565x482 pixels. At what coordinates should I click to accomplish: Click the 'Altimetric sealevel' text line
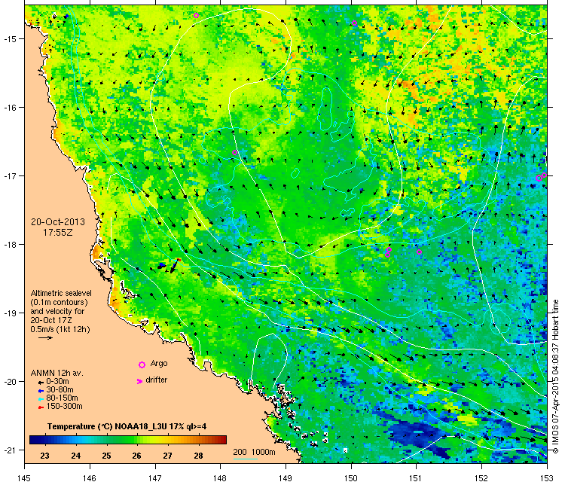tap(61, 293)
